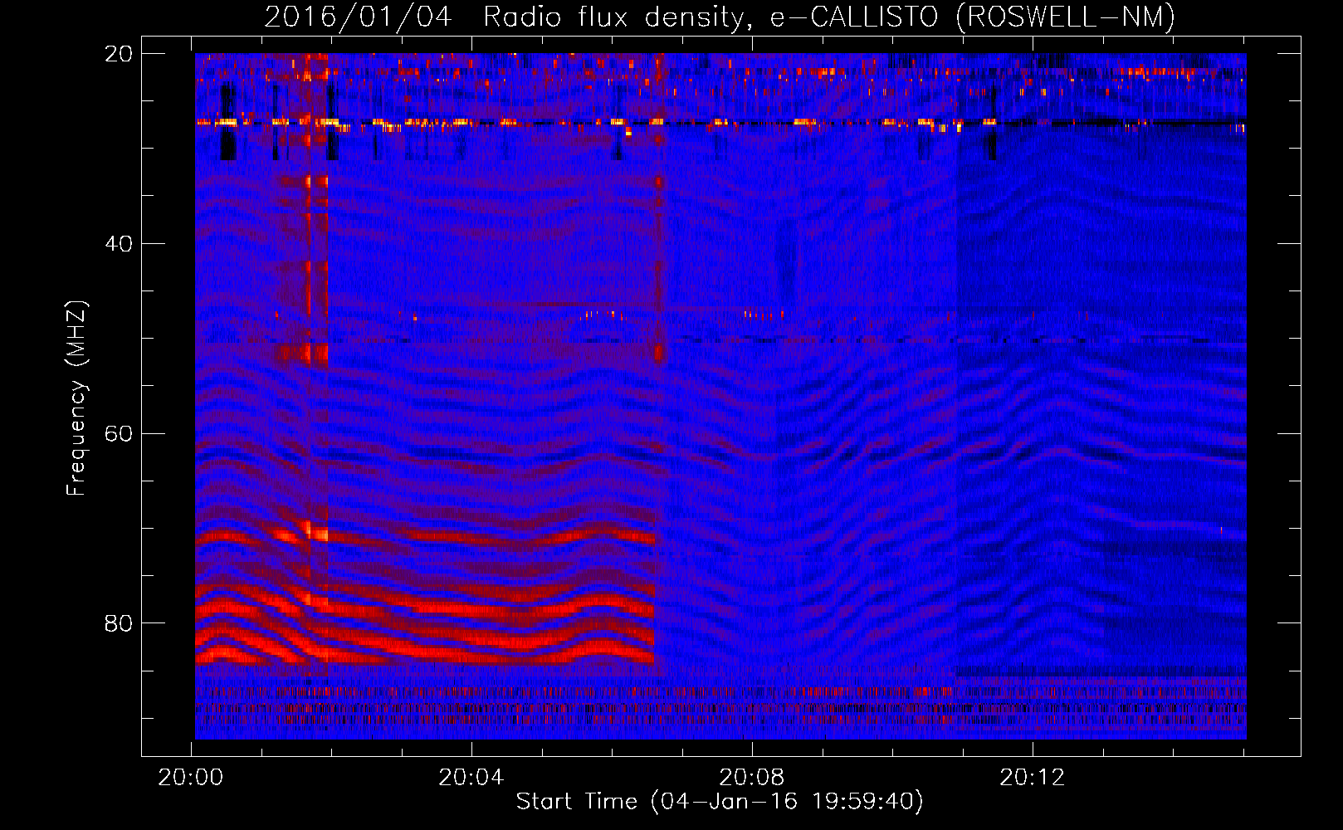Screen dimensions: 1343x830
Task: Click the "40" frequency tick label
Action: (x=119, y=243)
